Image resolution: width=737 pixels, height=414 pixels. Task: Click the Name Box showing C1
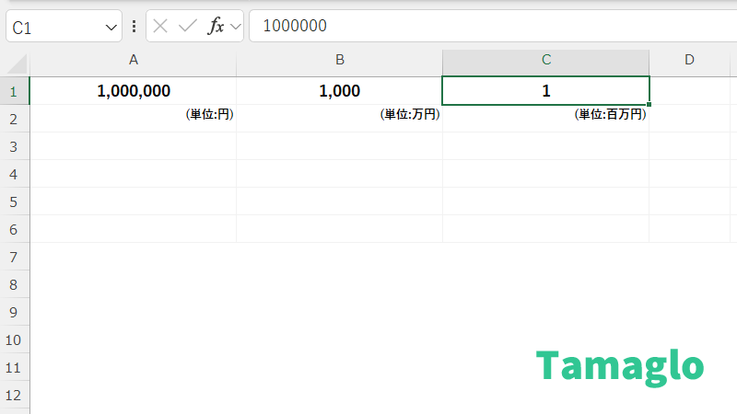(53, 27)
